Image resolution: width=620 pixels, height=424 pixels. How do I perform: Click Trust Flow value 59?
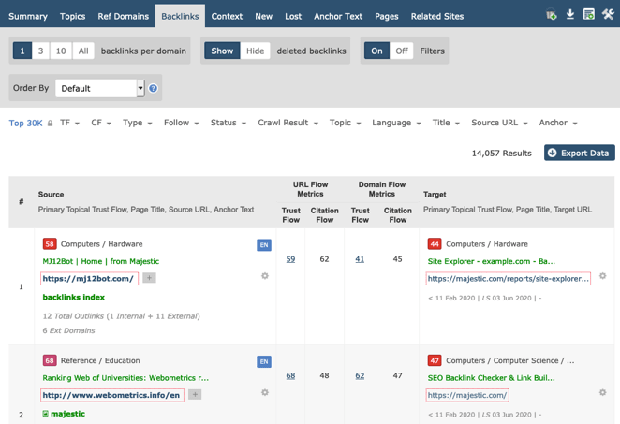(290, 259)
